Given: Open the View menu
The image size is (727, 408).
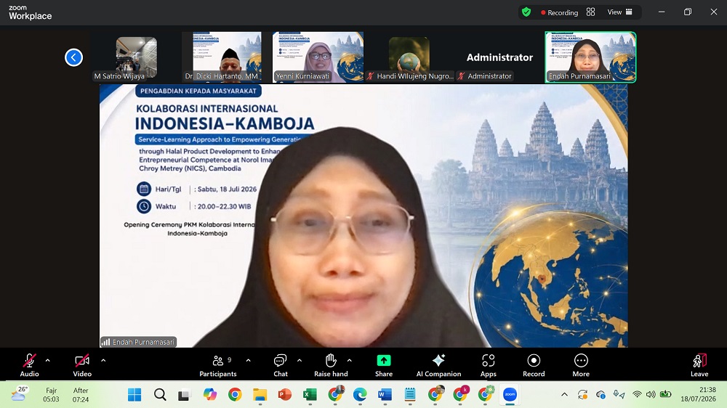Looking at the screenshot, I should tap(620, 12).
